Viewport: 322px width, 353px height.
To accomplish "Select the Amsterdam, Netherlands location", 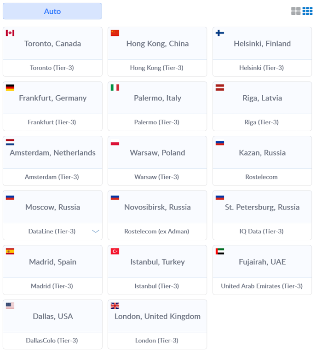I will click(x=52, y=153).
